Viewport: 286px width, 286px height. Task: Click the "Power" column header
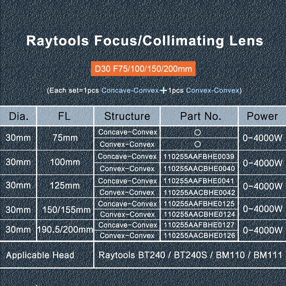pyautogui.click(x=262, y=116)
